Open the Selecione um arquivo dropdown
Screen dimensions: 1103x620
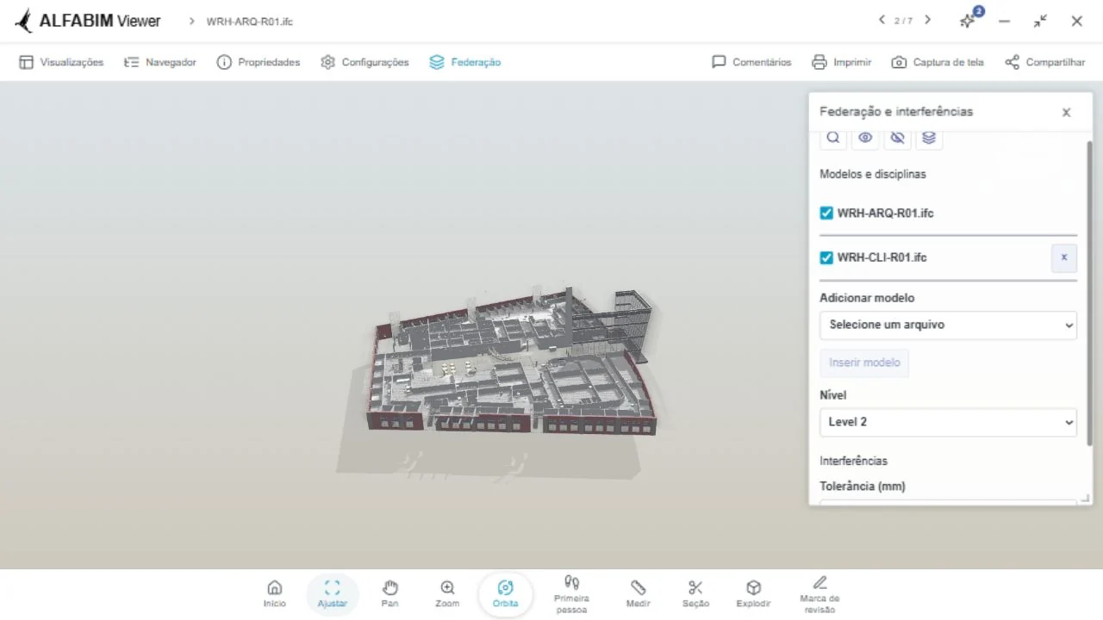tap(948, 325)
